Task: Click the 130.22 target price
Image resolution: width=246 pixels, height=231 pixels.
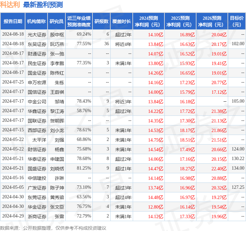Action: pyautogui.click(x=238, y=158)
